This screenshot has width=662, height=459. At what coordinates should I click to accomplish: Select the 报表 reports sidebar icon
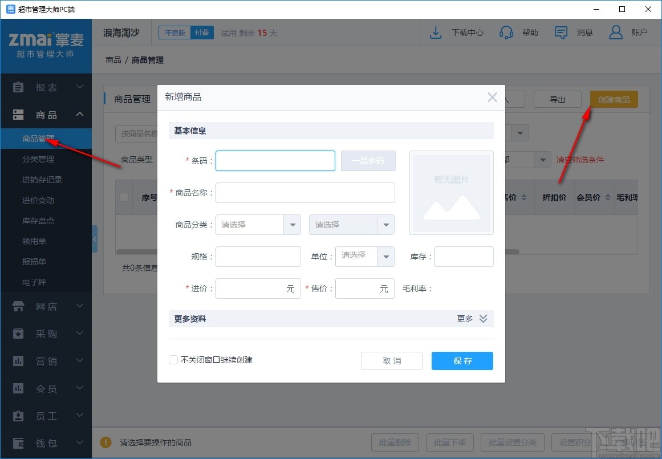pyautogui.click(x=17, y=87)
